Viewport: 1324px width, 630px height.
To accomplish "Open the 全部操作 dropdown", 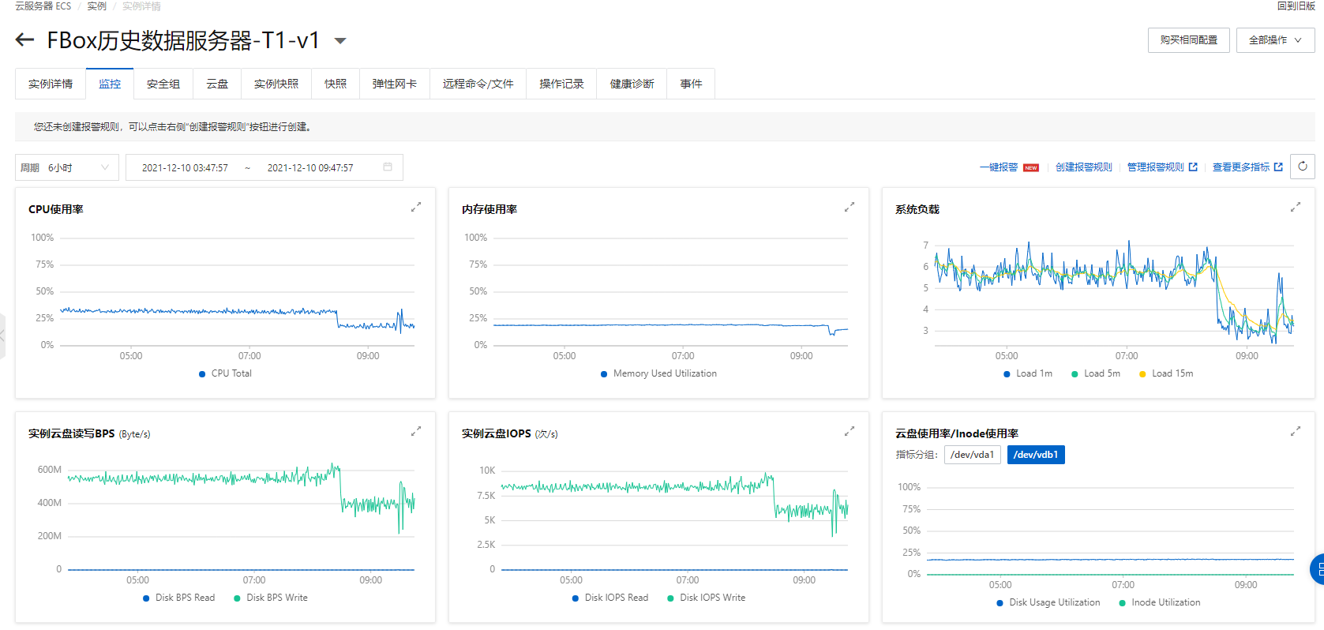I will tap(1275, 40).
